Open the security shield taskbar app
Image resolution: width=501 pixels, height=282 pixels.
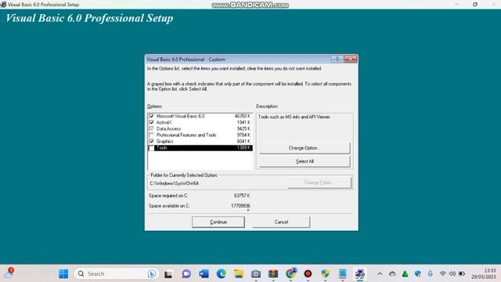point(326,274)
